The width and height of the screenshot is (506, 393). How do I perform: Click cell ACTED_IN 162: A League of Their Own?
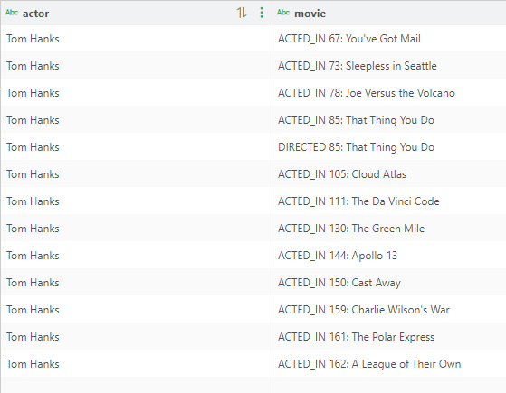coord(389,364)
